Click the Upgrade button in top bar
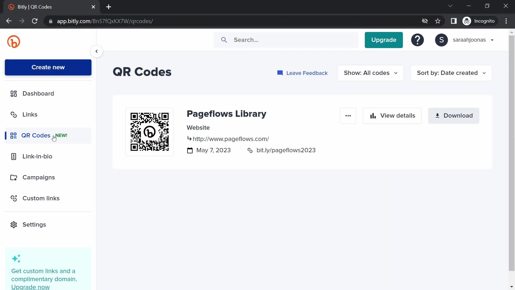This screenshot has height=290, width=515. [x=384, y=40]
